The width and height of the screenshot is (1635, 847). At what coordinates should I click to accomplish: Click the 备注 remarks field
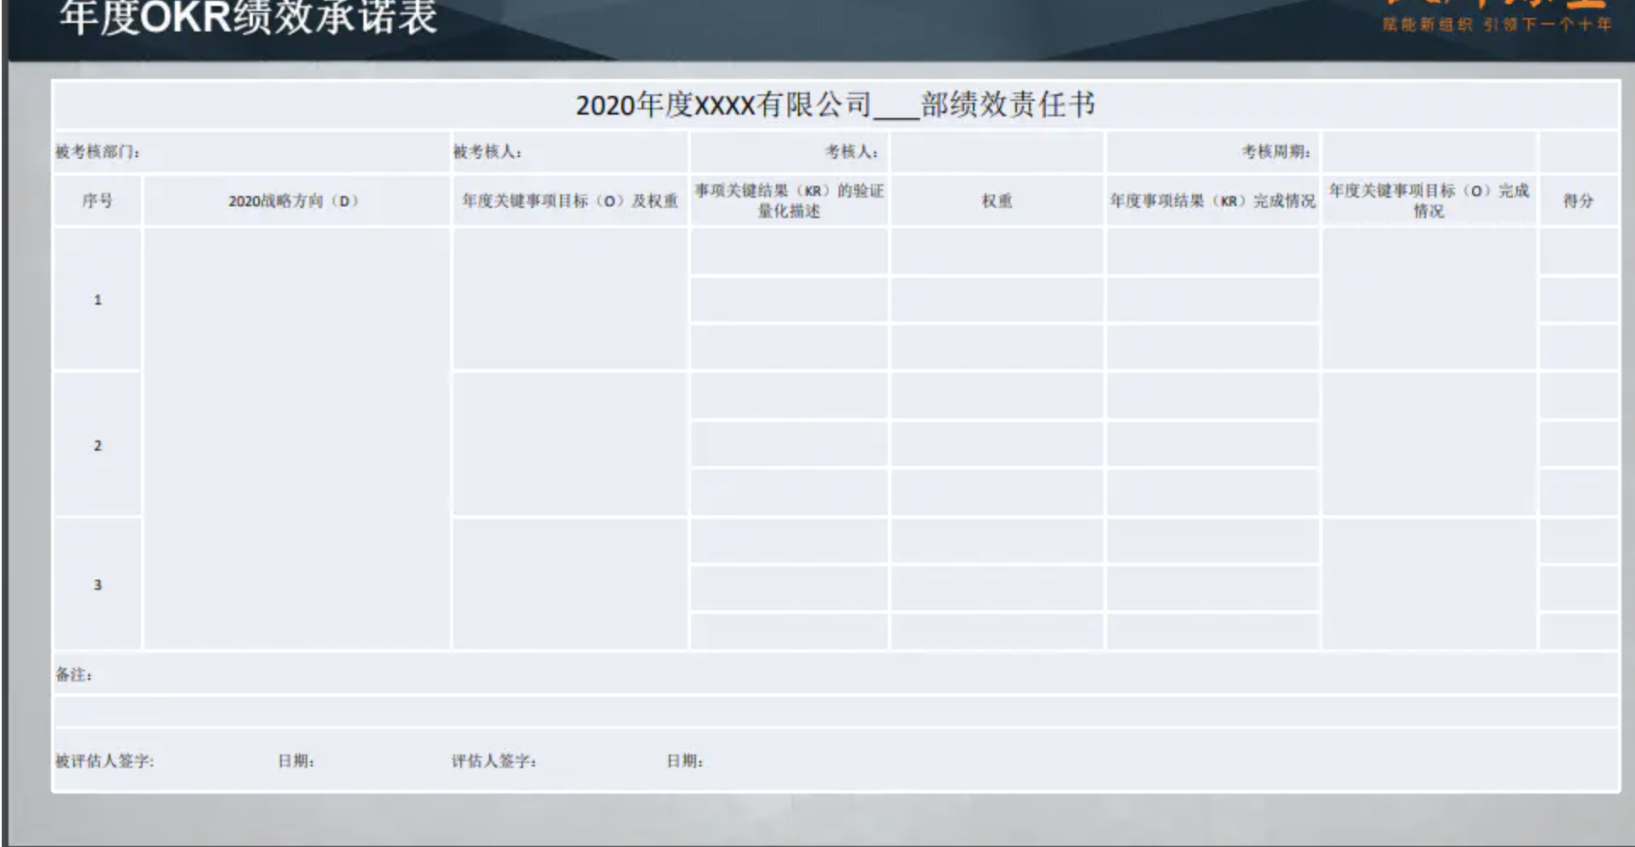[835, 675]
